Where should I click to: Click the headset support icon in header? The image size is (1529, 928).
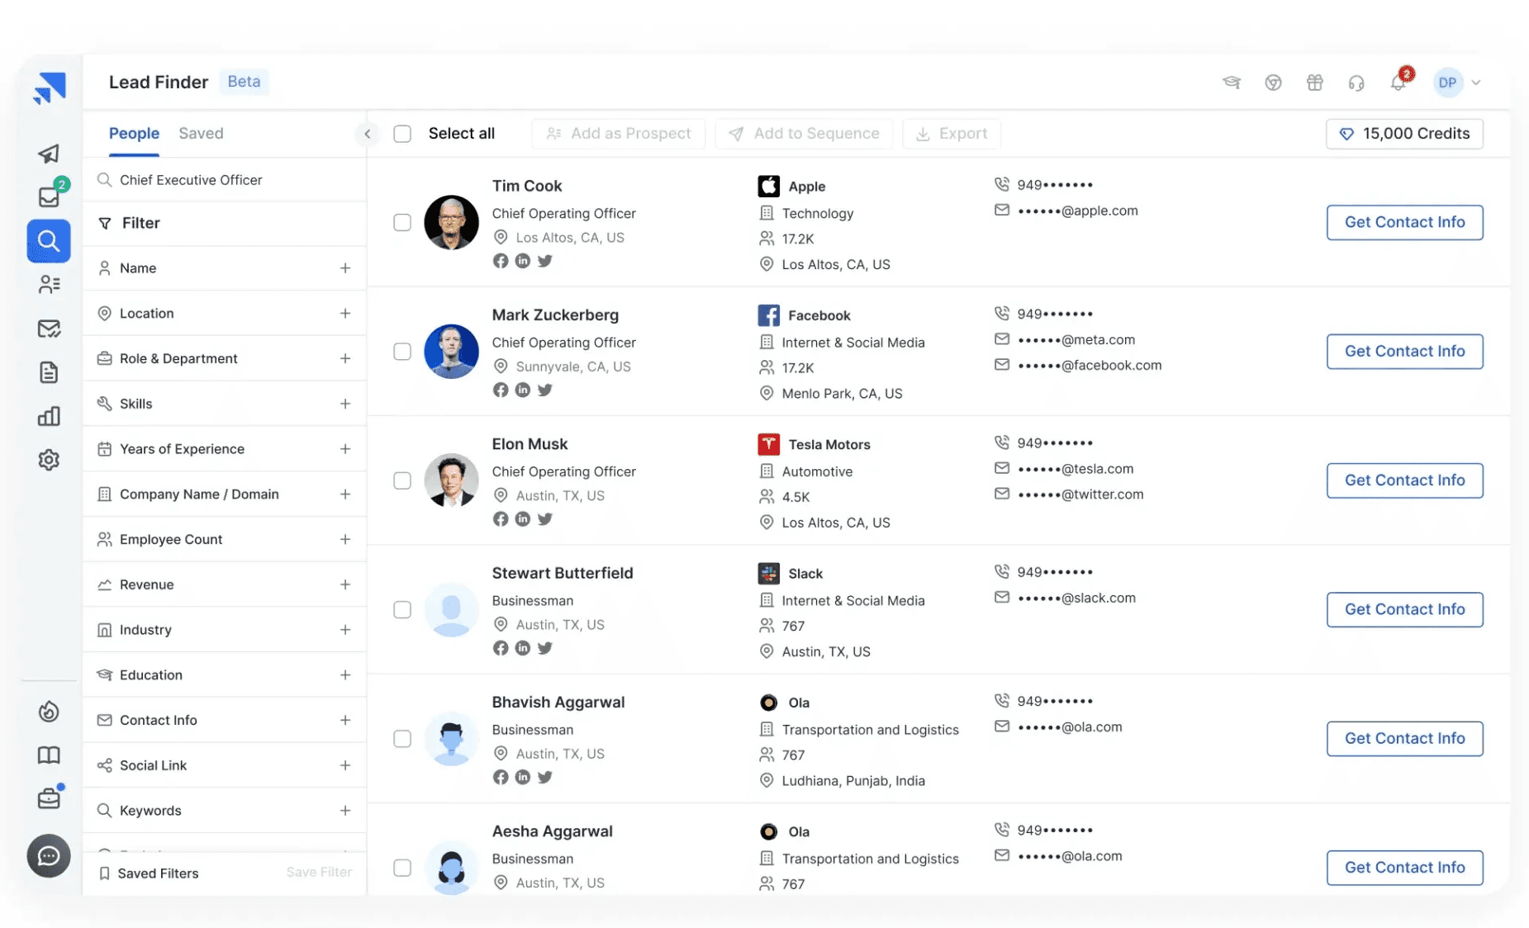pyautogui.click(x=1356, y=83)
